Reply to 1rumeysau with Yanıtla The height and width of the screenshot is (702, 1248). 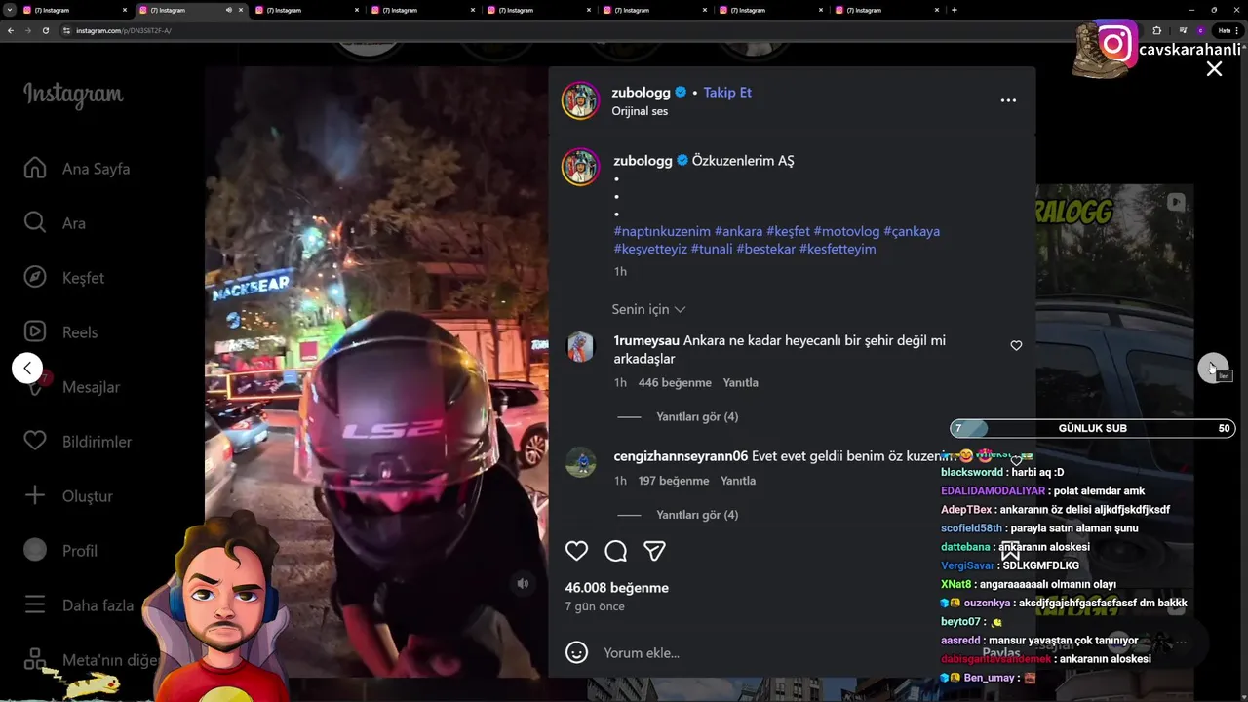click(x=740, y=382)
